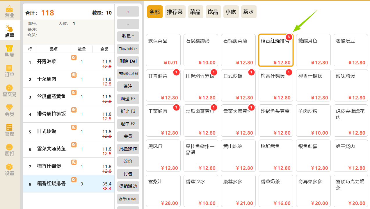
Task: Click the 促 promo badge on 开胃泡菜
Action: [74, 57]
